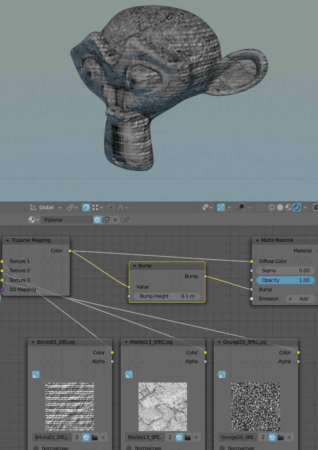Toggle the Normalmap checkbox in Bricks01_DIS node
The image size is (318, 450).
(36, 448)
